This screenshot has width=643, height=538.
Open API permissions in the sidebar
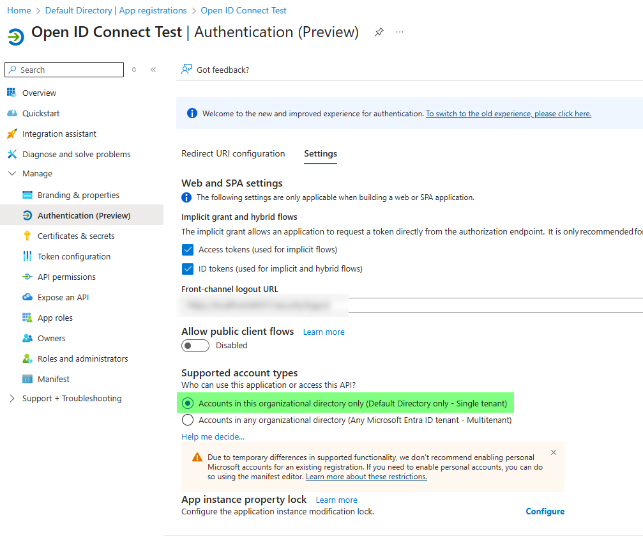click(66, 277)
